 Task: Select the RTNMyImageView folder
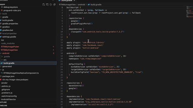click(x=9, y=50)
